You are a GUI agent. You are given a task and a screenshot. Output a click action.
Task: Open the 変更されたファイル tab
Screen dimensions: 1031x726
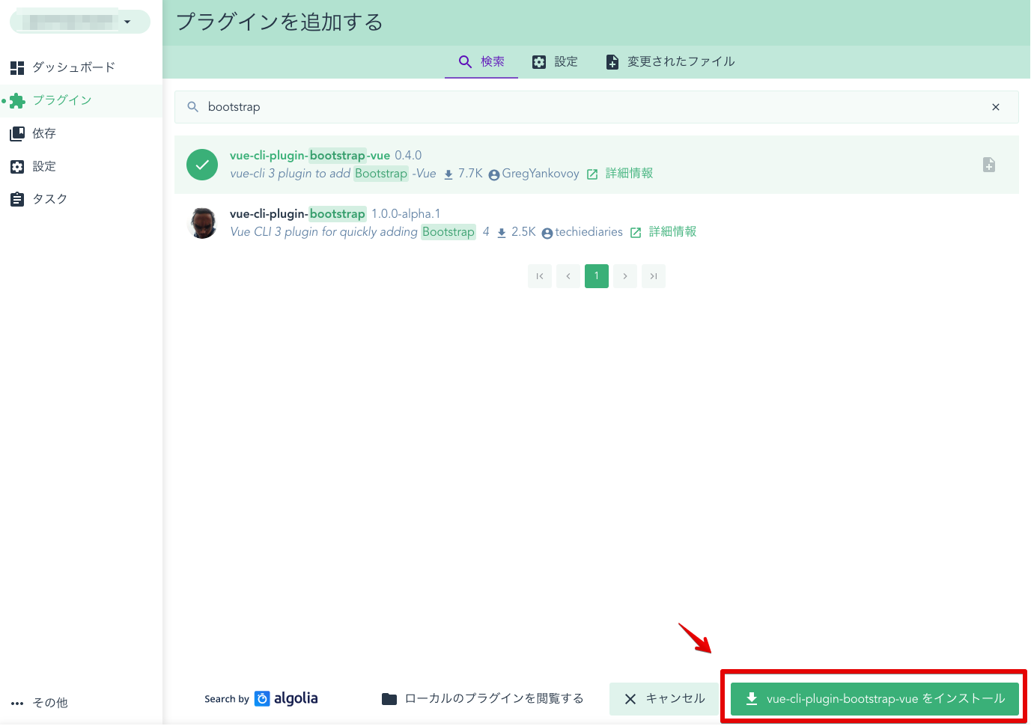click(670, 61)
